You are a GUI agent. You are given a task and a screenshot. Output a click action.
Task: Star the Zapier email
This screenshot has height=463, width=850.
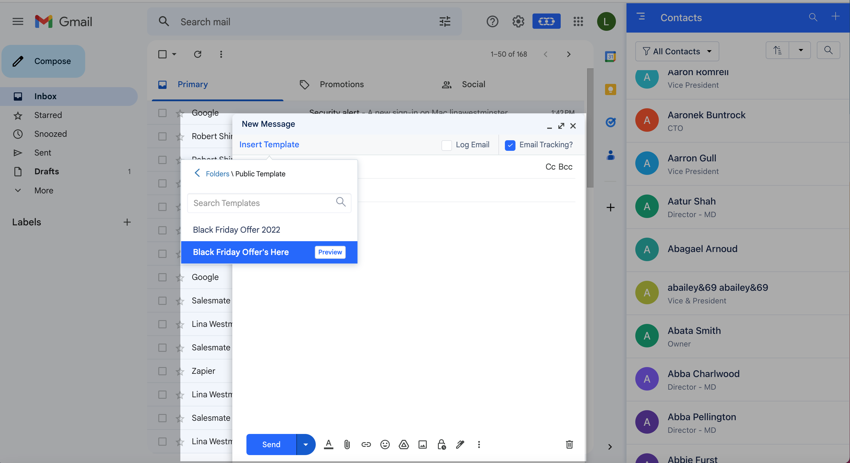click(180, 371)
